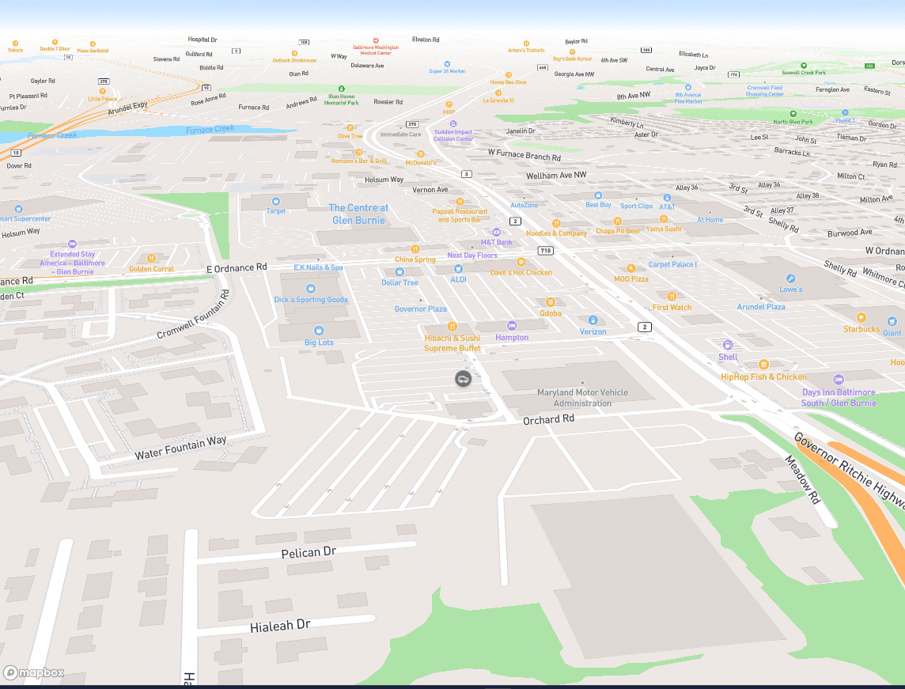This screenshot has height=689, width=905.
Task: Click the Dave's Hot Chicken icon
Action: [x=521, y=262]
